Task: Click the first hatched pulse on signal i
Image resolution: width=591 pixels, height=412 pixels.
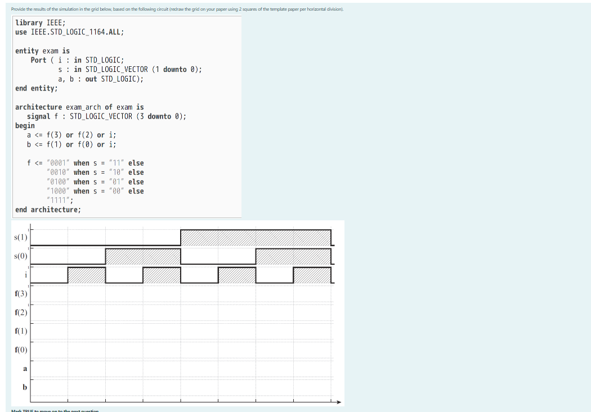Action: point(86,274)
